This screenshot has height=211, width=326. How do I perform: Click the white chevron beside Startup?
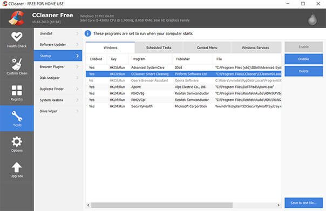click(x=77, y=56)
